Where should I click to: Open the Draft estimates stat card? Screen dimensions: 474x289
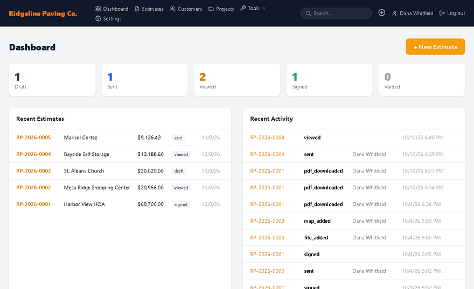(x=52, y=80)
